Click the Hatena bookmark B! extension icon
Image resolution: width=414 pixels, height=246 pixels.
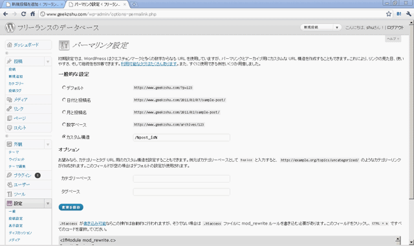(x=398, y=14)
